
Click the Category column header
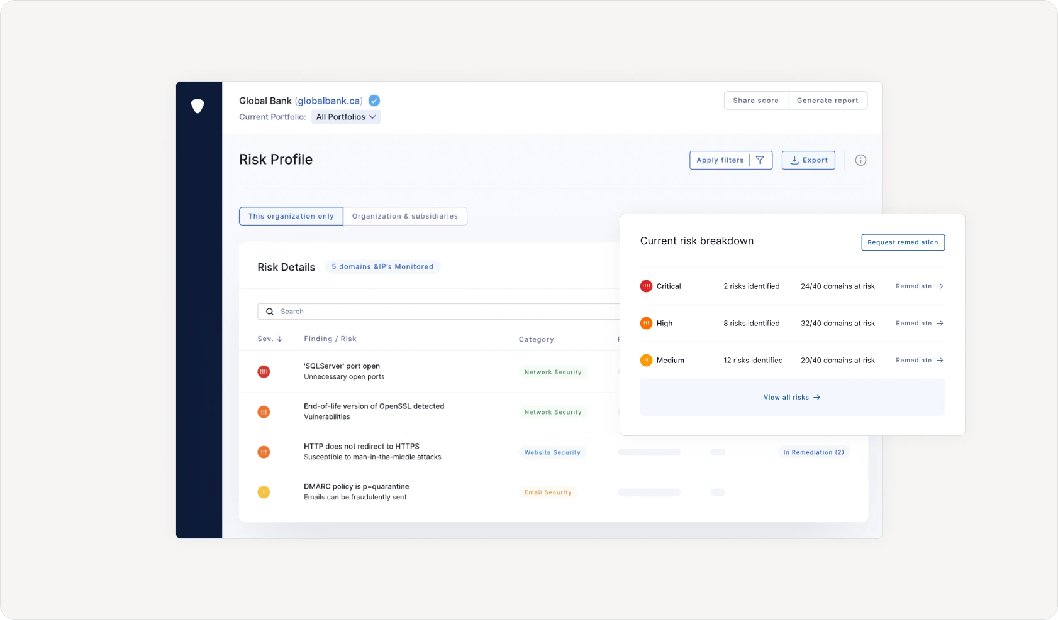(537, 340)
